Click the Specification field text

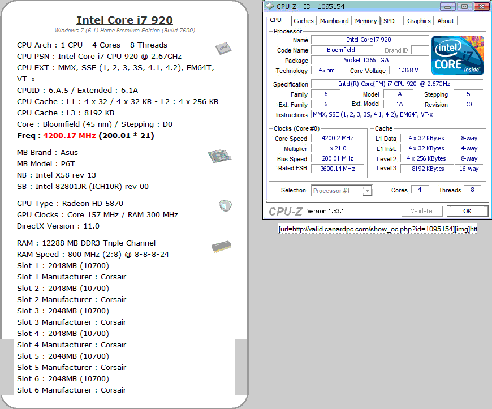click(x=394, y=84)
